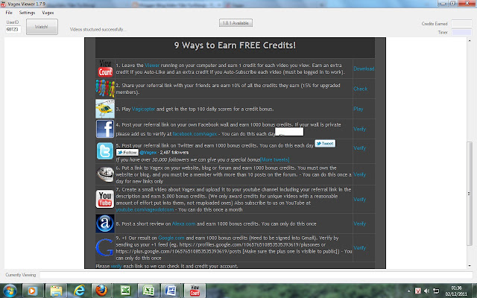Click Verify link in website/blog row
Screen dimensions: 477x298
click(359, 174)
